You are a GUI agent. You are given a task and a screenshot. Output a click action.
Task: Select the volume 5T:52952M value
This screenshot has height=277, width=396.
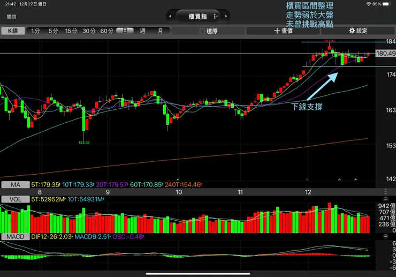(x=48, y=199)
